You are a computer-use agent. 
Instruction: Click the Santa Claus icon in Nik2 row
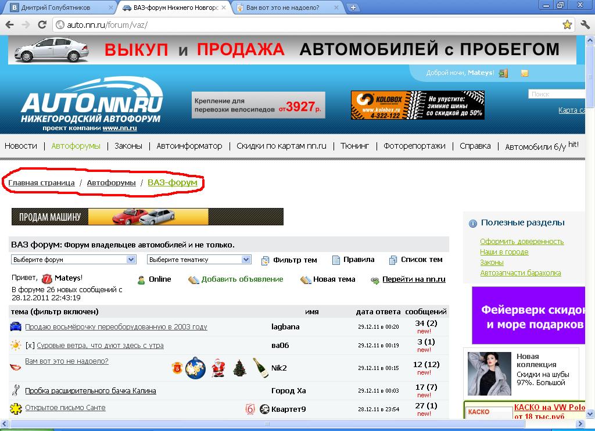click(218, 368)
